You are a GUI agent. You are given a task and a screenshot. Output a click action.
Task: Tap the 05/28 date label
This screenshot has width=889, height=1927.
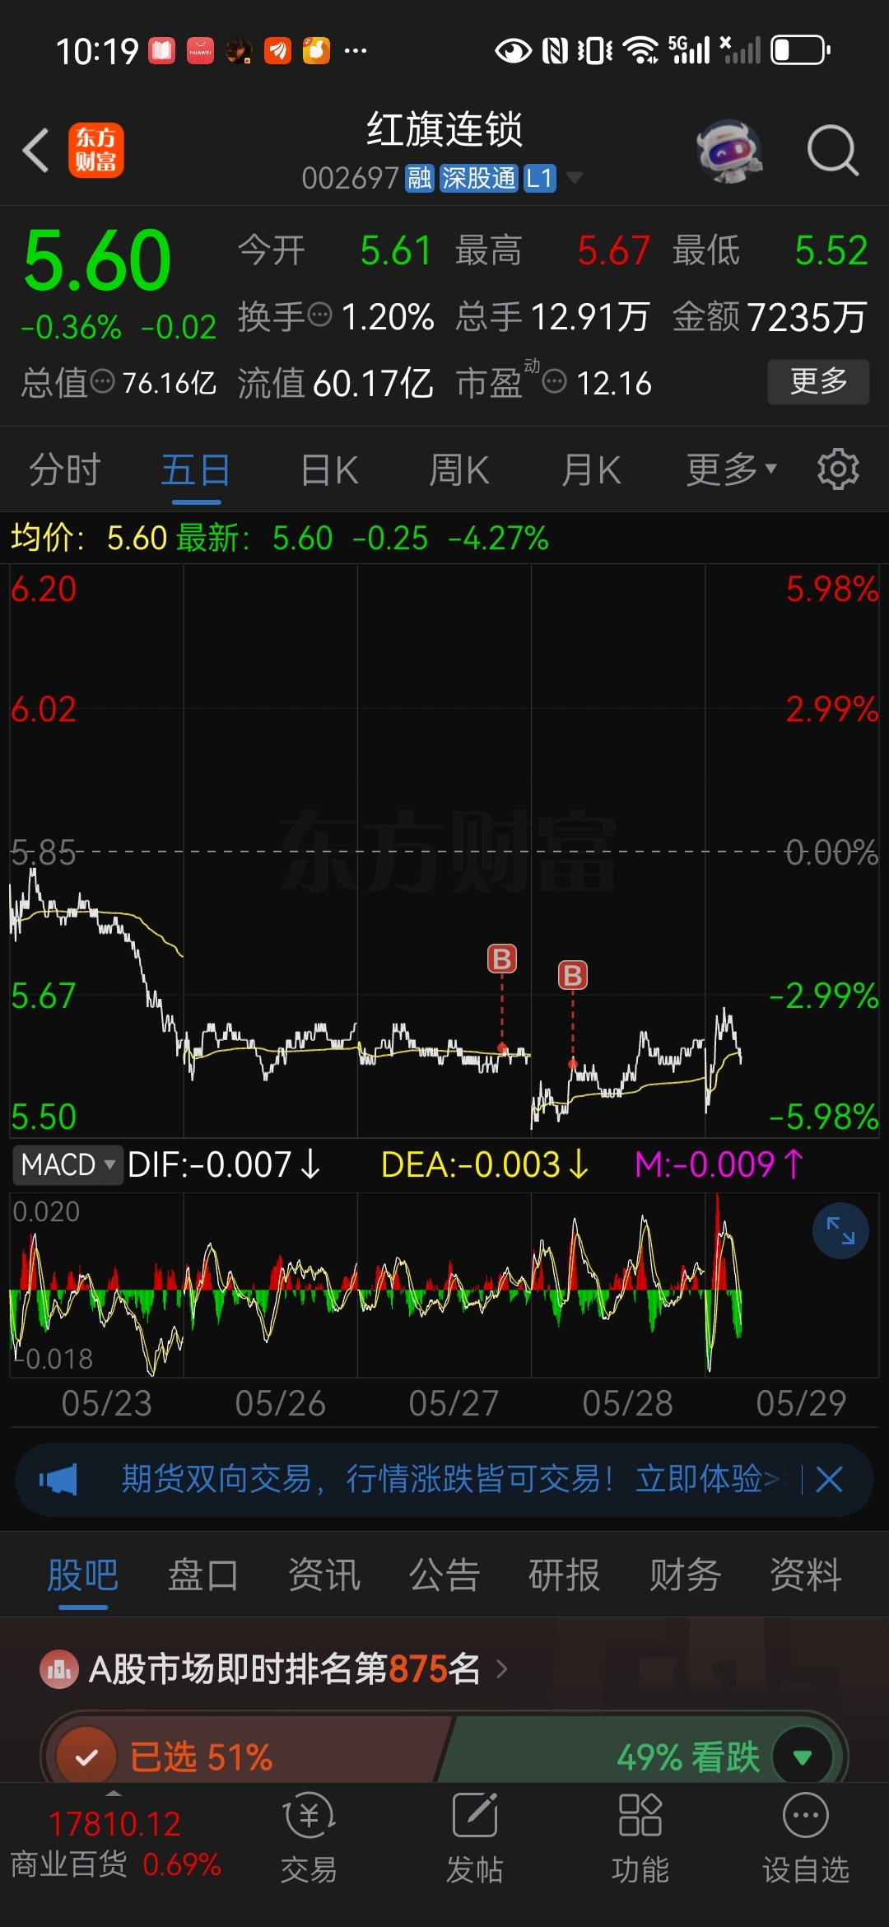(x=627, y=1403)
